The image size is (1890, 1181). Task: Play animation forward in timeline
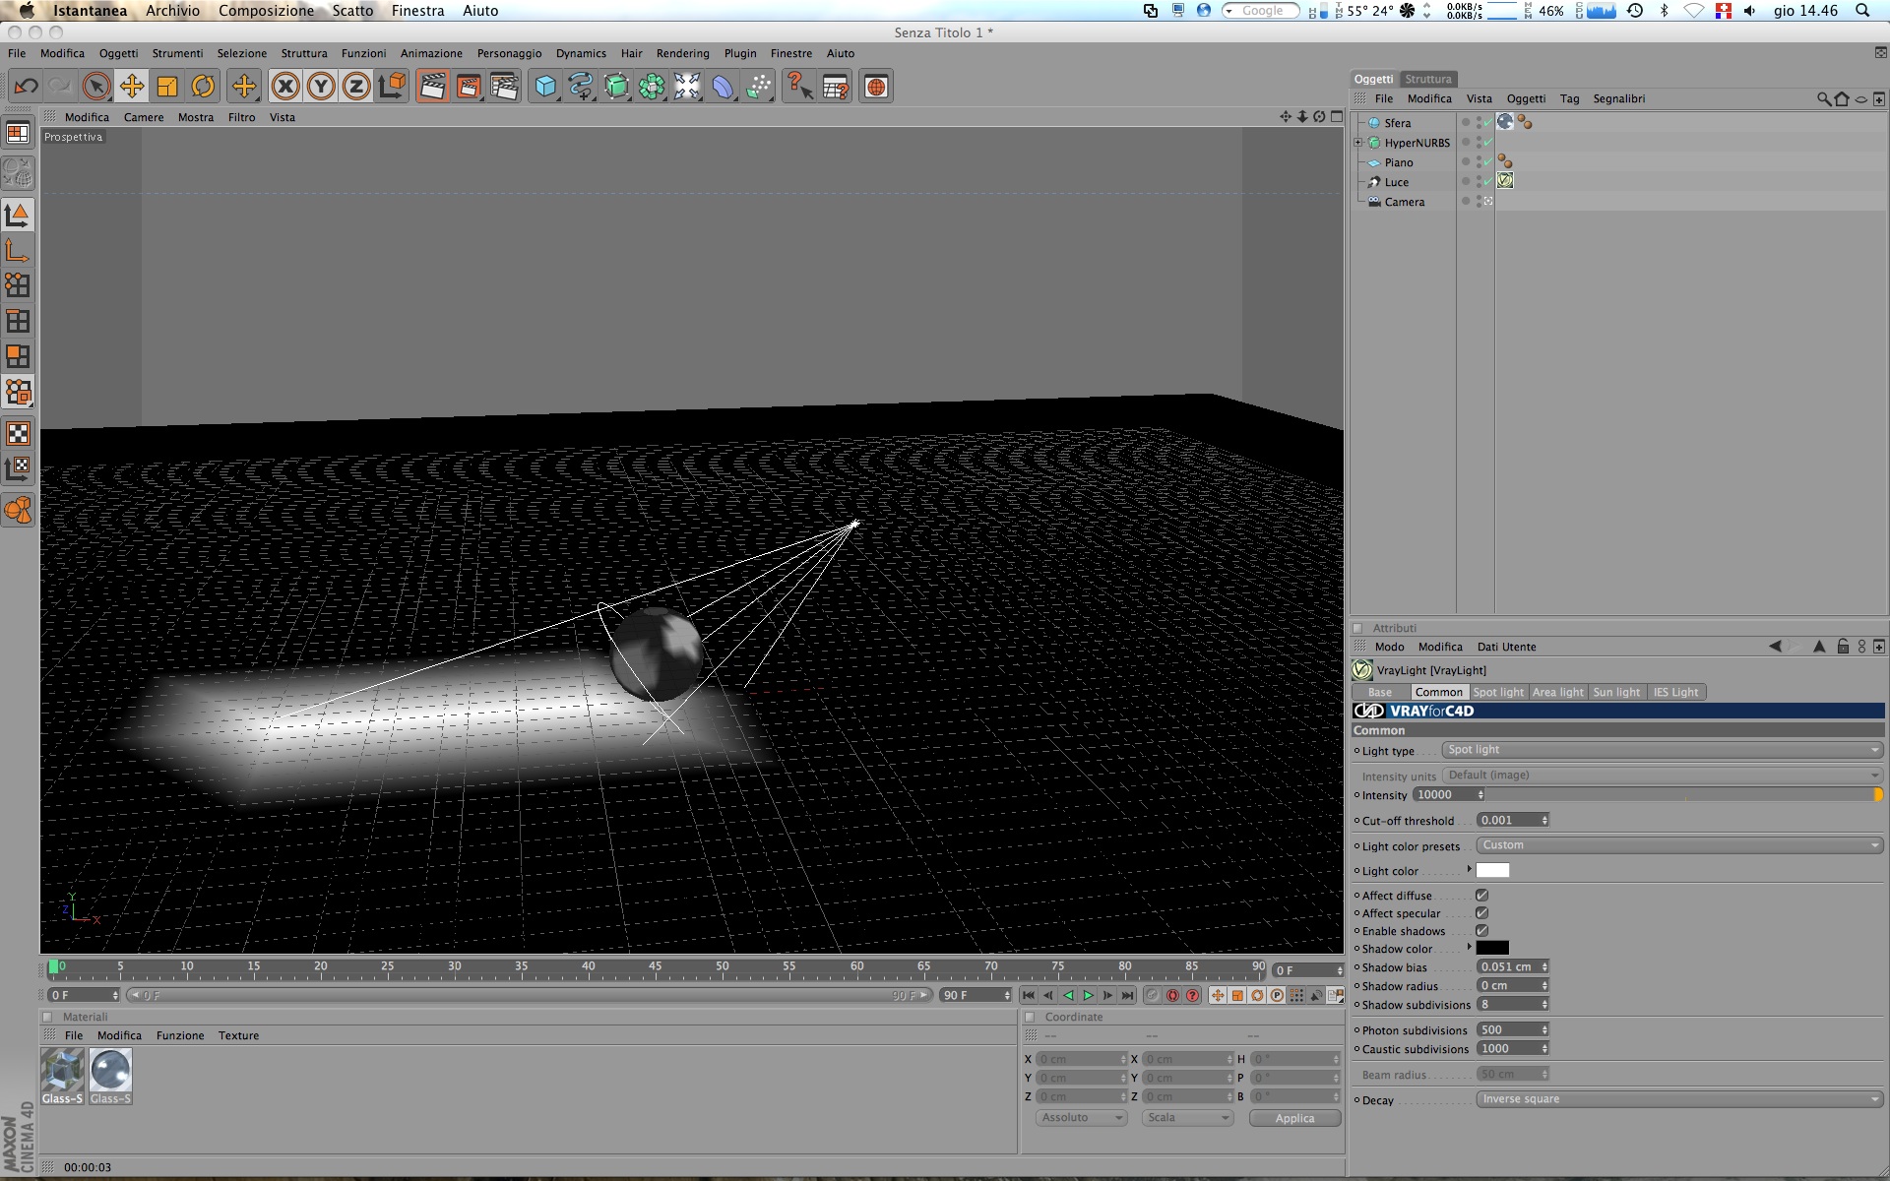point(1088,996)
